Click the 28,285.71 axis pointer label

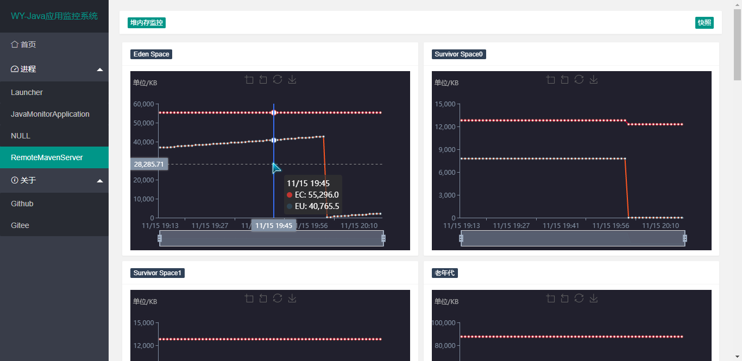tap(149, 164)
